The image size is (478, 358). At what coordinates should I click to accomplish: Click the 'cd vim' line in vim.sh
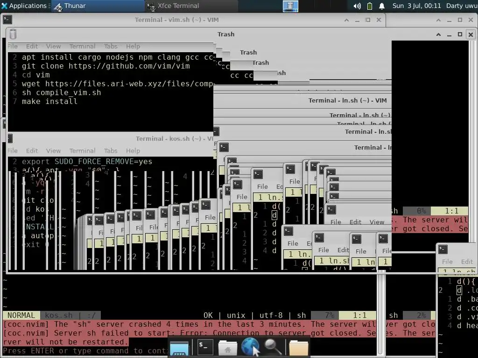click(x=35, y=75)
